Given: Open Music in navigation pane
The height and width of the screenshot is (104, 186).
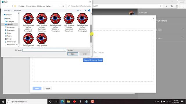Looking at the screenshot, I should point(9,33).
